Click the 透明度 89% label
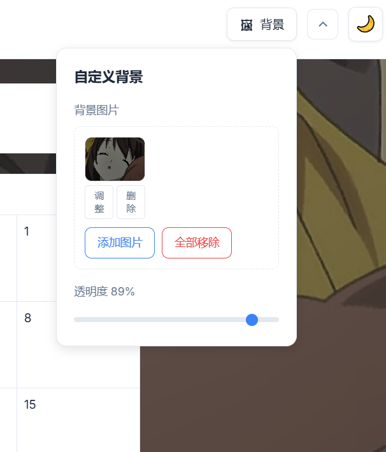 coord(104,292)
